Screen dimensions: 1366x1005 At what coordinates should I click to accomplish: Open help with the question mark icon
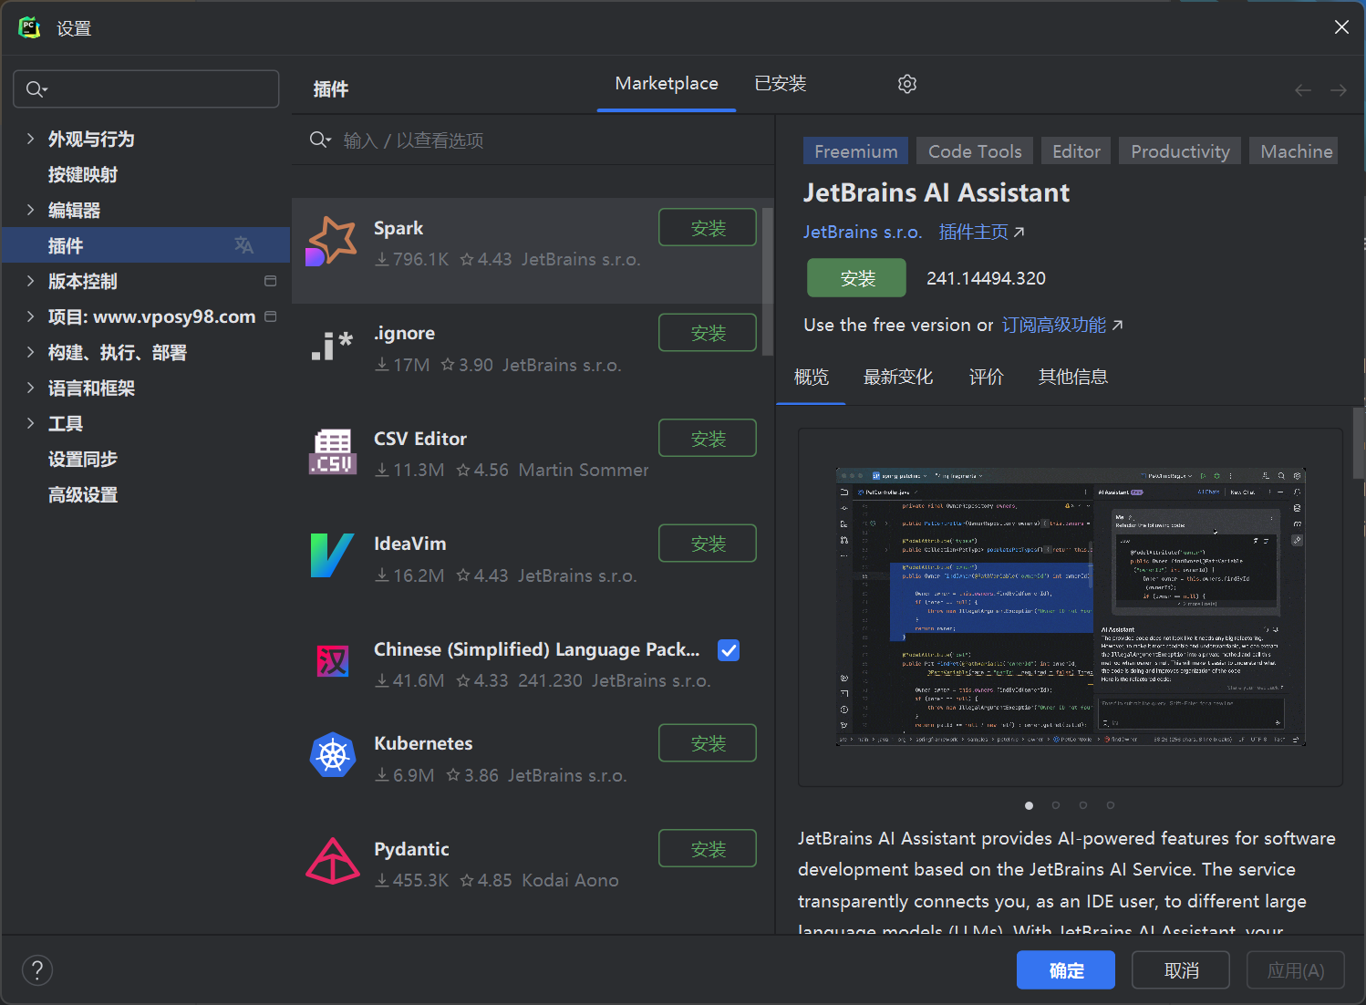37,970
